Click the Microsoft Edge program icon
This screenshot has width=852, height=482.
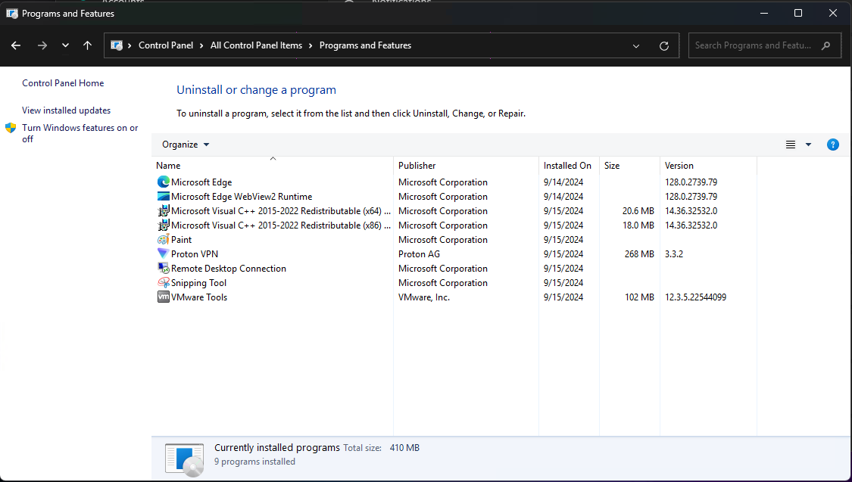(x=163, y=182)
